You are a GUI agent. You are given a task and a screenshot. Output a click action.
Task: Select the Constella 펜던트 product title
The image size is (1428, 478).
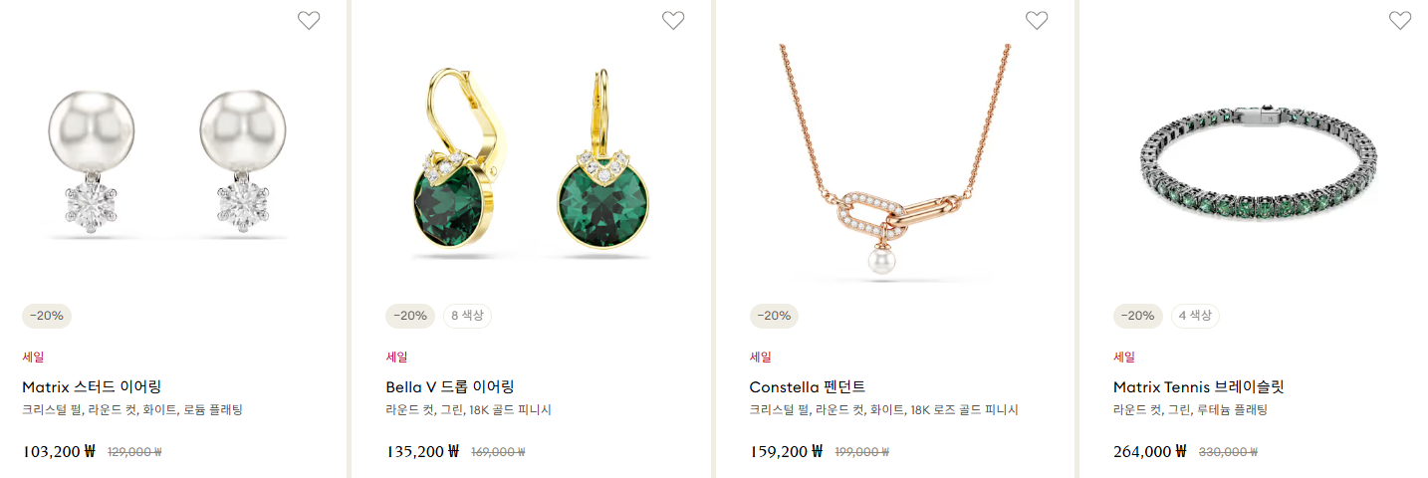tap(808, 386)
